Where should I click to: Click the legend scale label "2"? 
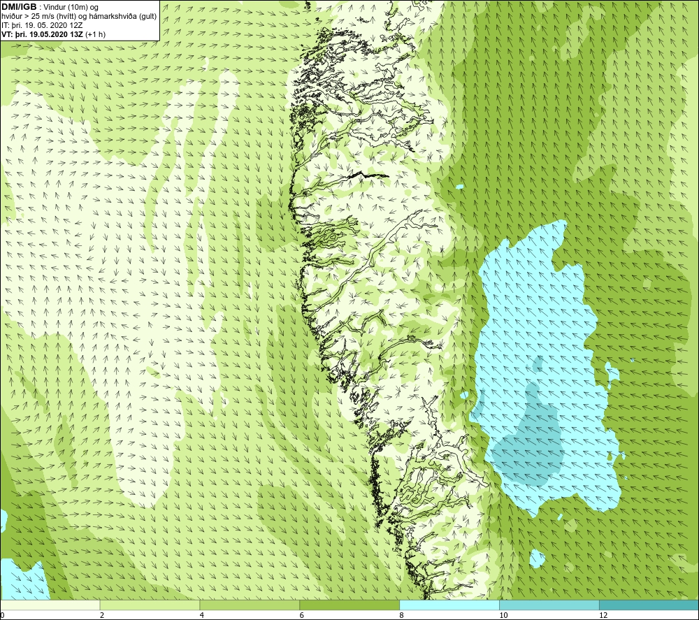102,615
